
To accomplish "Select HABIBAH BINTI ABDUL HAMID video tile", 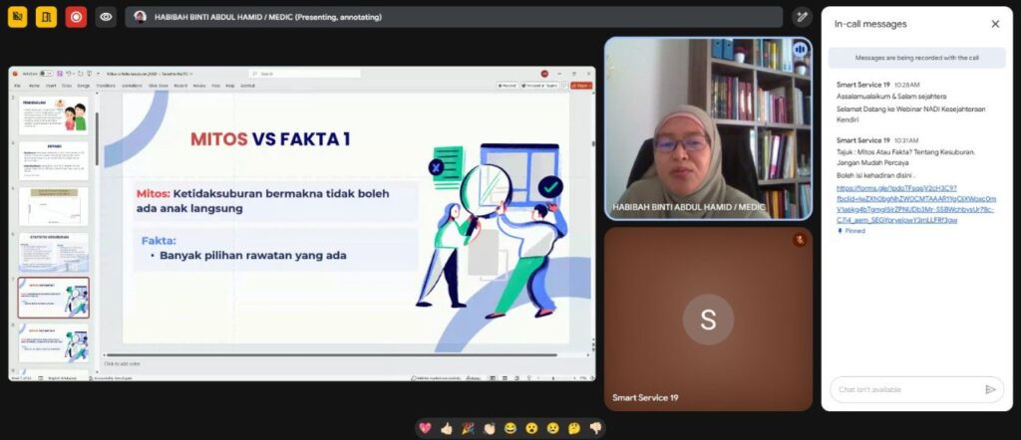I will [x=707, y=127].
